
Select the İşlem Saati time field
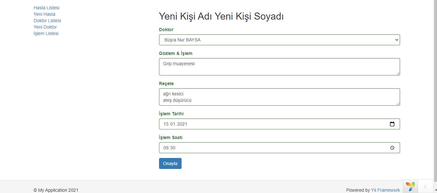tap(257, 148)
